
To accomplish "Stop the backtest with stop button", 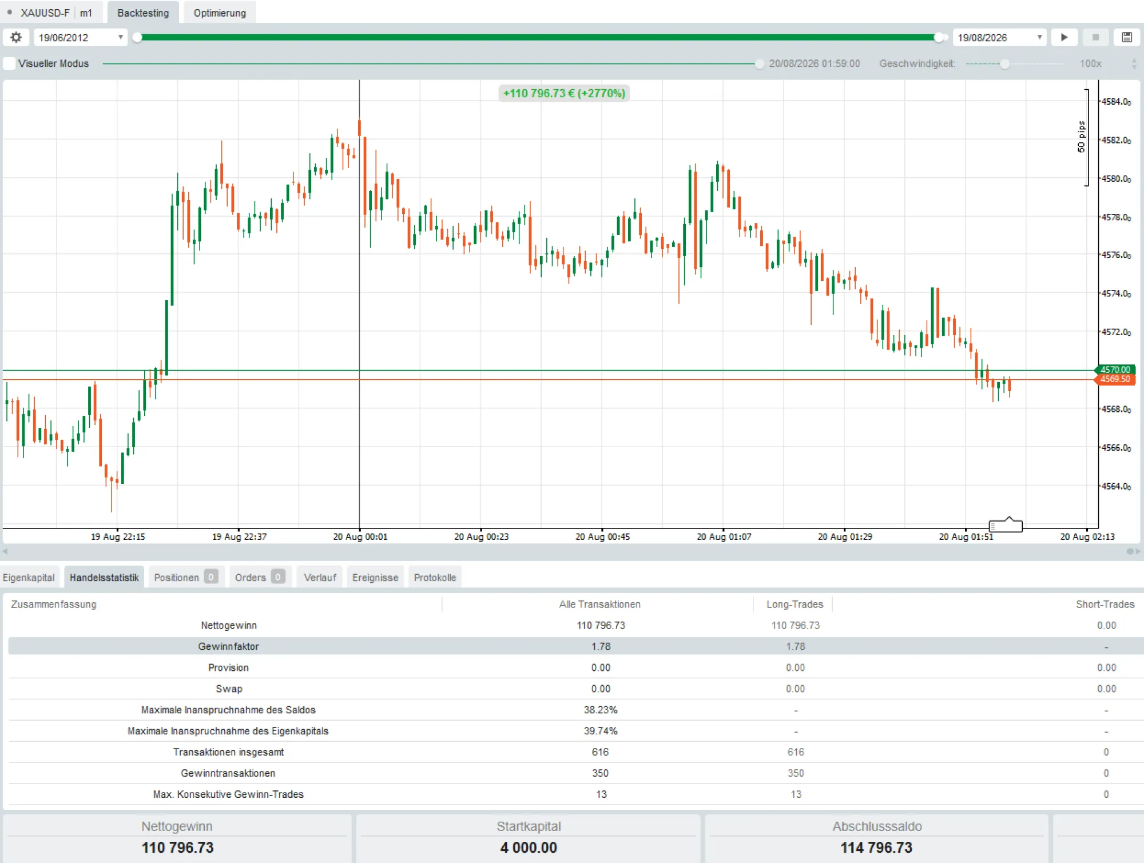I will point(1095,37).
